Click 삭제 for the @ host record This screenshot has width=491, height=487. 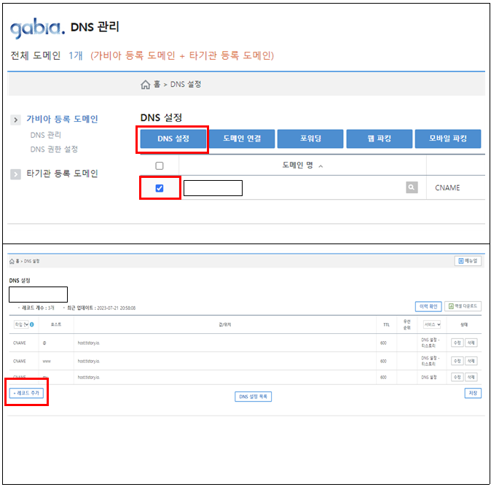471,343
